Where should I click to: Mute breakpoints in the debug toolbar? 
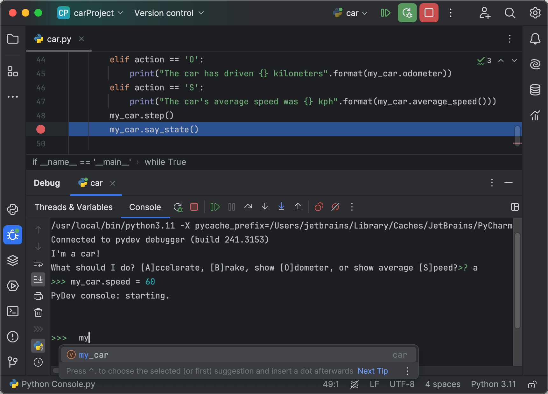[x=335, y=207]
